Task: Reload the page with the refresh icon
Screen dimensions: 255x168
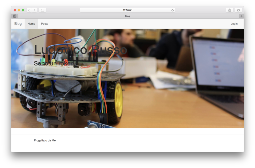Action: pyautogui.click(x=172, y=10)
